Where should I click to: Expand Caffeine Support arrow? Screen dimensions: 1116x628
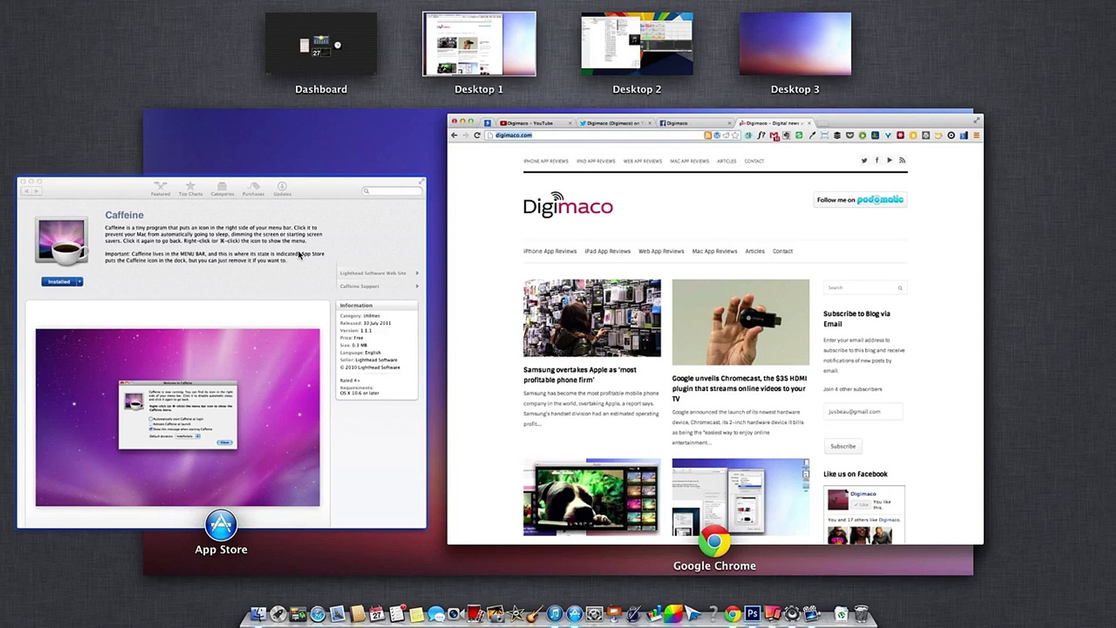tap(417, 286)
